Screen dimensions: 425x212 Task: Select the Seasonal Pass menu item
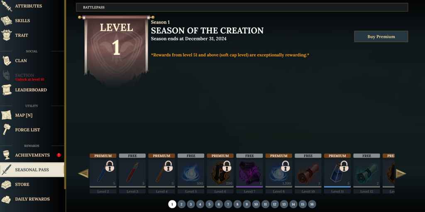coord(32,170)
